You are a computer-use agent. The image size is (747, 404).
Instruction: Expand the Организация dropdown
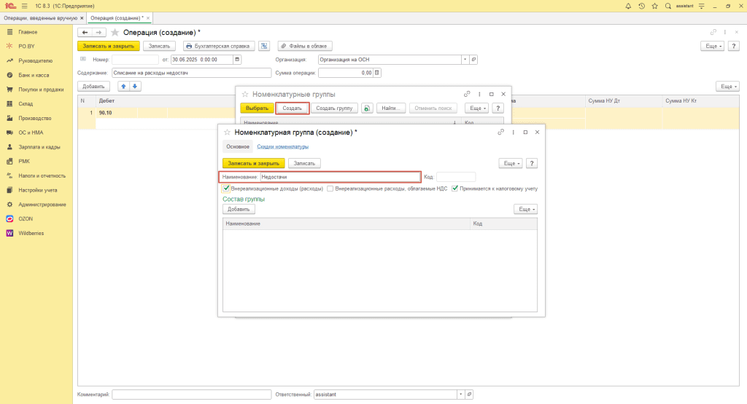465,60
